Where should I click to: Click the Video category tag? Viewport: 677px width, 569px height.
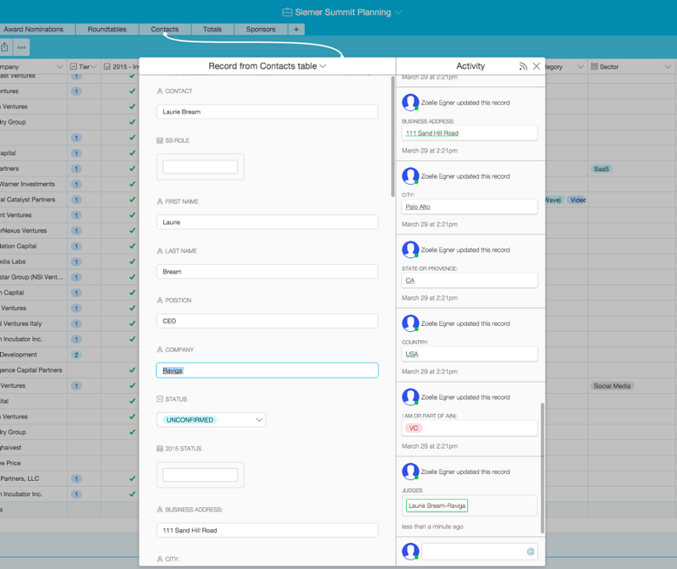tap(577, 200)
